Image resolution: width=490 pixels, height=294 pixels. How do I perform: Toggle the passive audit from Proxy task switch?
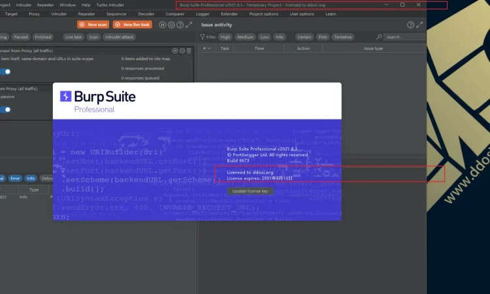tap(5, 109)
